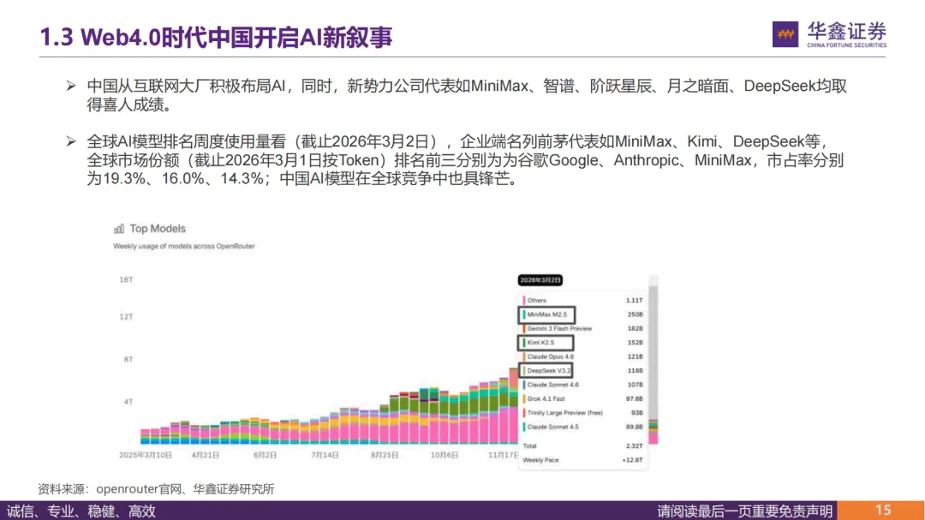The width and height of the screenshot is (925, 520).
Task: Select the 'Claude Sonnet 4.6' legend entry
Action: click(552, 385)
